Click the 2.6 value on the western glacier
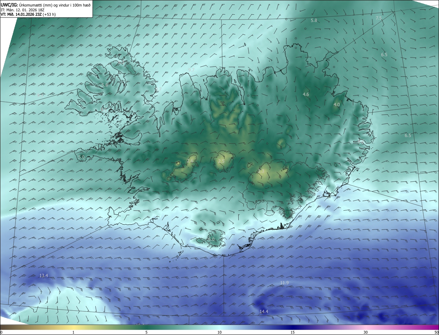439x335 pixels. (x=190, y=161)
